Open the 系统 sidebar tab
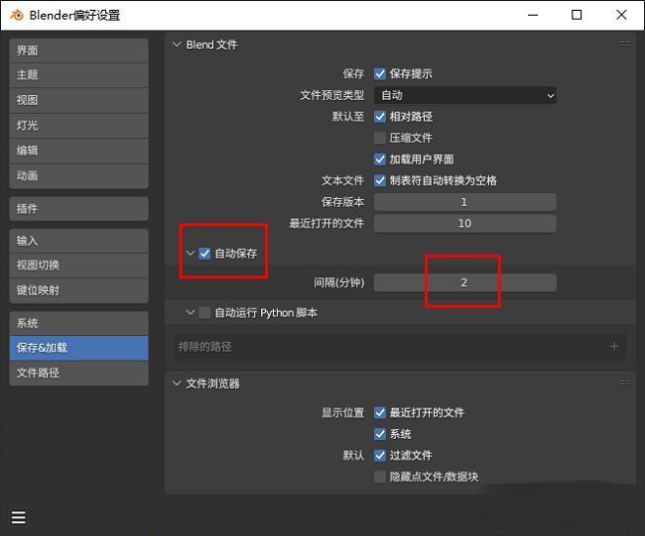 (78, 323)
